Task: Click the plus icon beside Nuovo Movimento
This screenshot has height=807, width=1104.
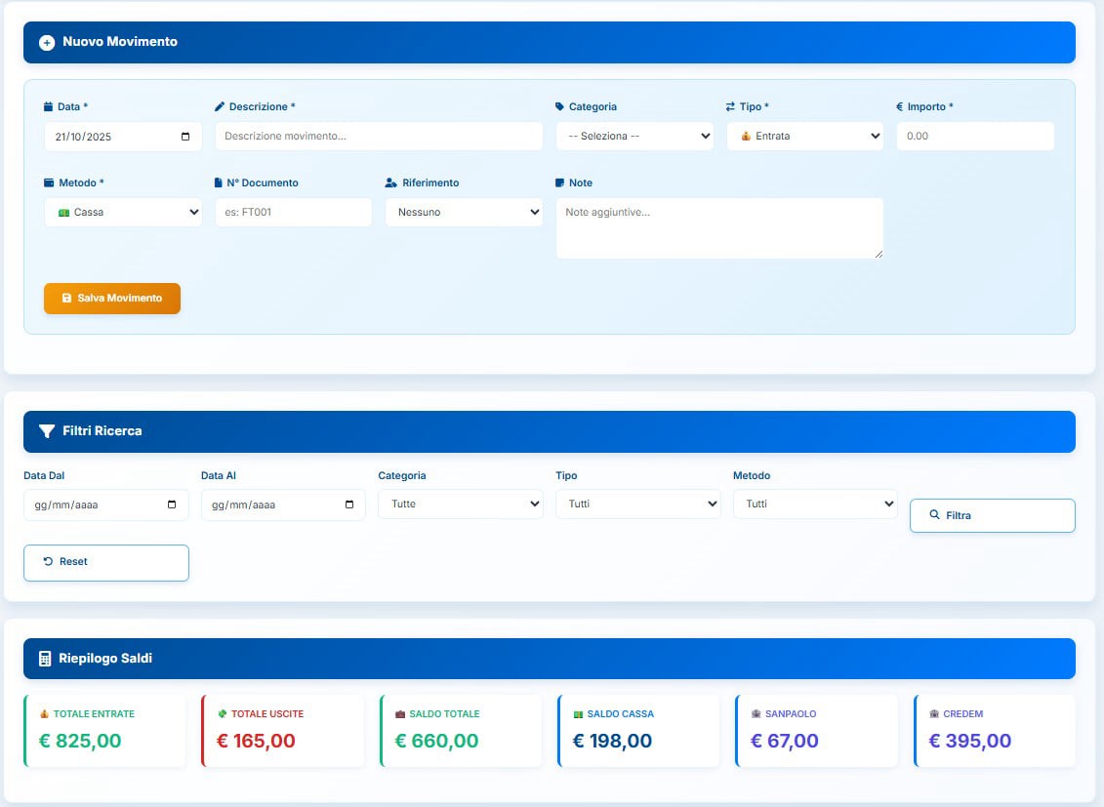Action: [47, 43]
